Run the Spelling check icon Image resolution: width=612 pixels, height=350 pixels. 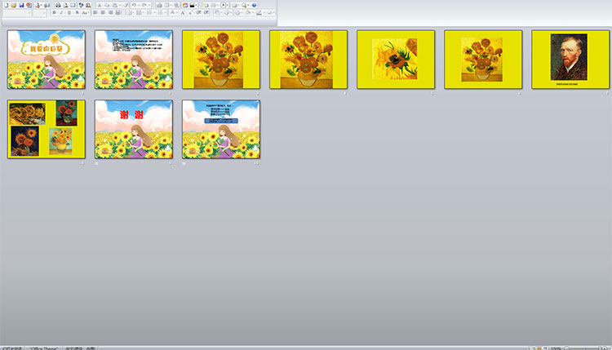[x=81, y=6]
